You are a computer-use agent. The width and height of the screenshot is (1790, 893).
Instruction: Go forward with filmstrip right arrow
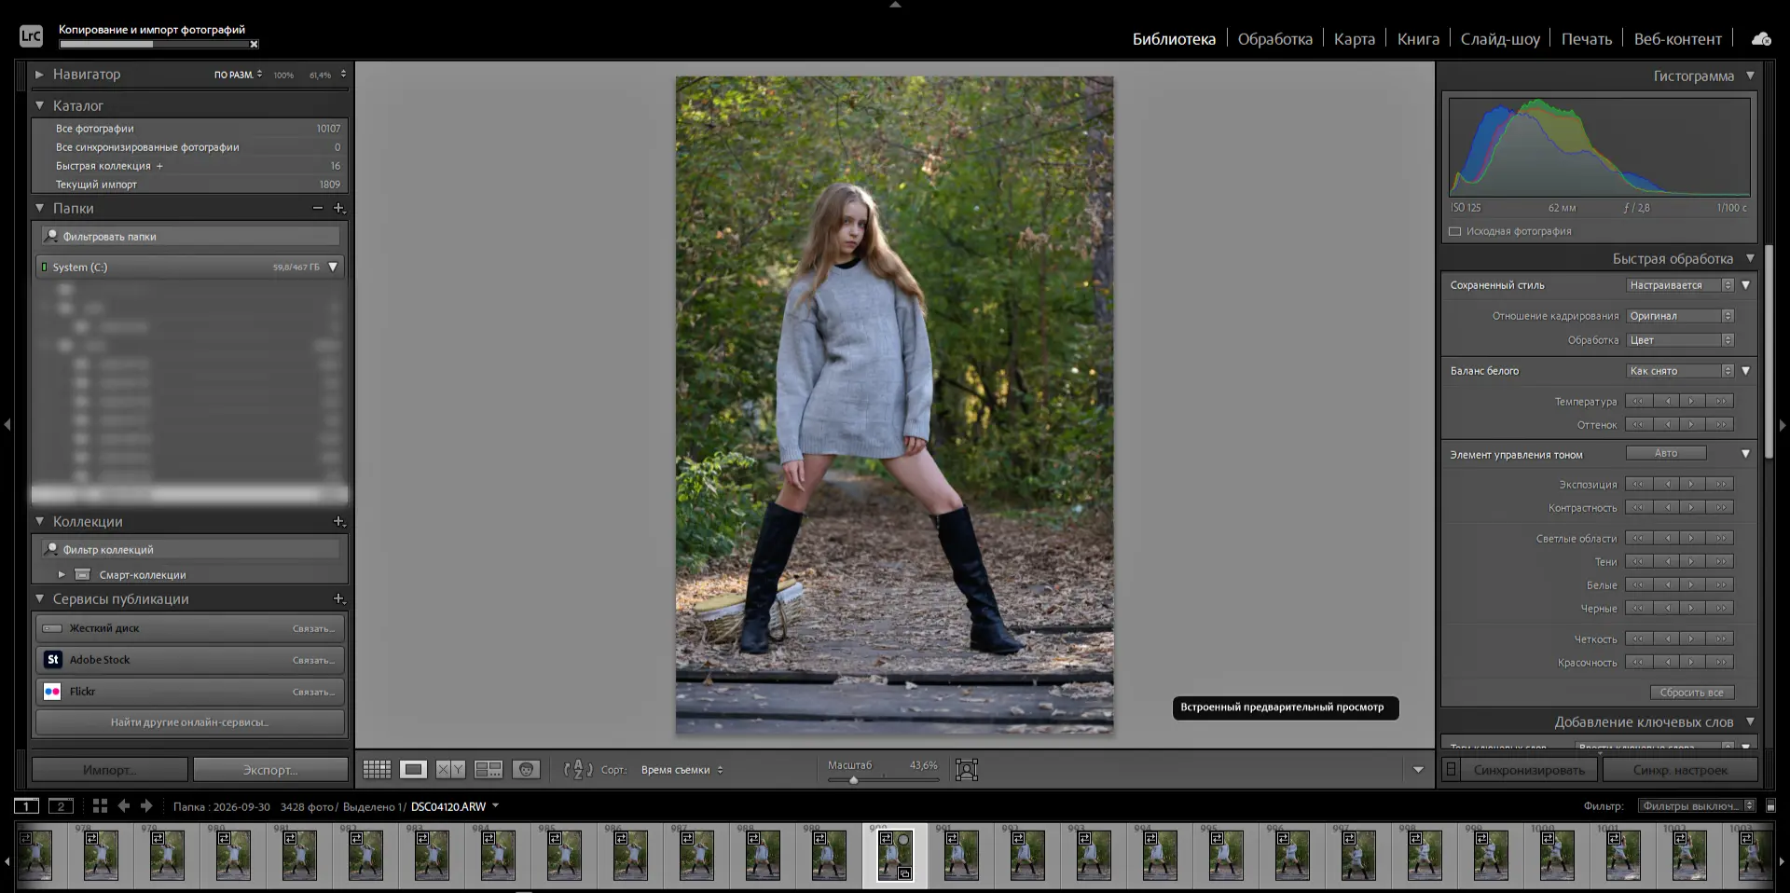[x=146, y=806]
